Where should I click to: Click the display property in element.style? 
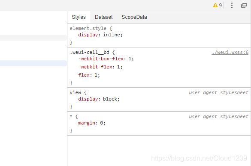(88, 35)
